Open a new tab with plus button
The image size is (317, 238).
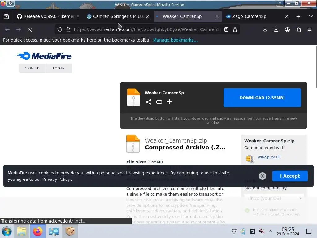pos(298,17)
